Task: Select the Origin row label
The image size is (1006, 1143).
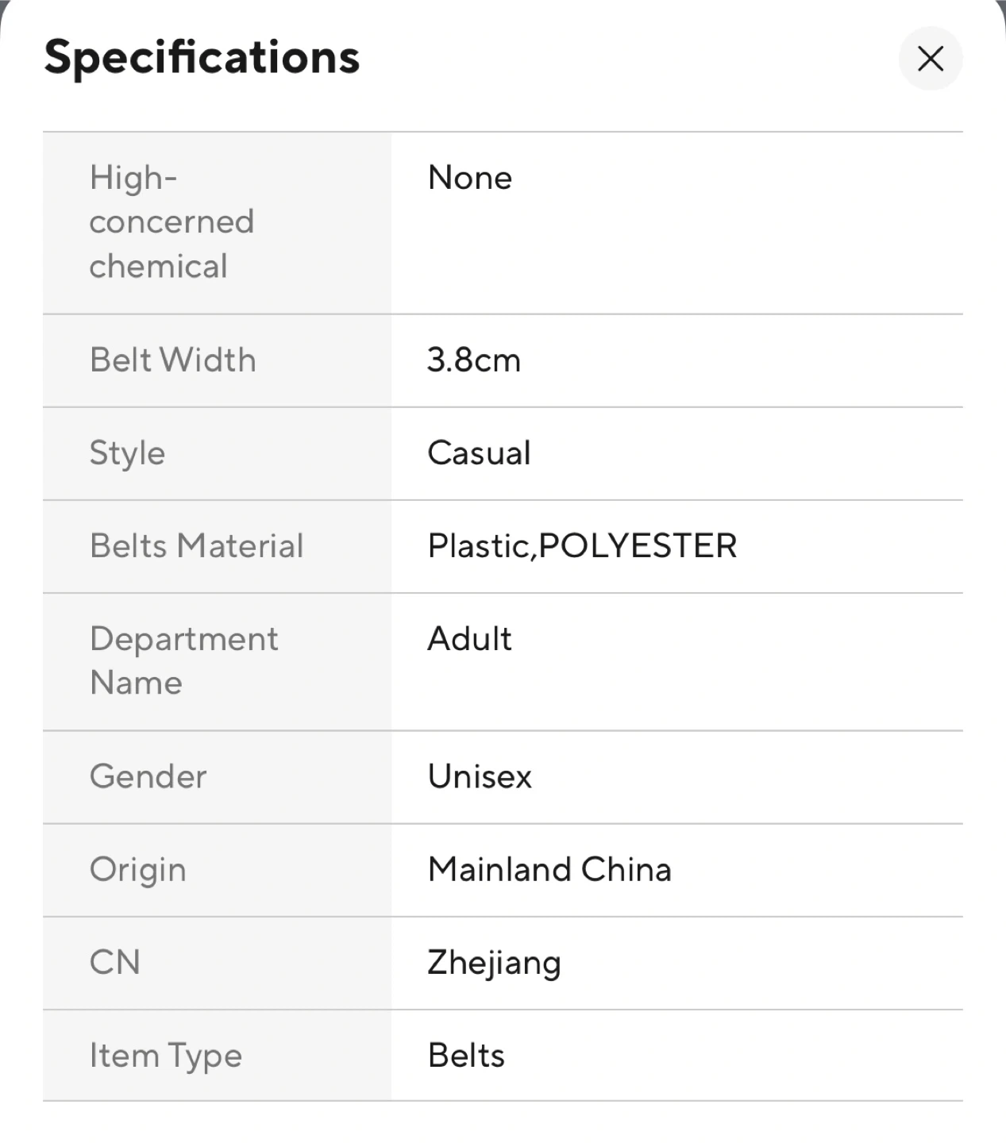Action: point(137,870)
